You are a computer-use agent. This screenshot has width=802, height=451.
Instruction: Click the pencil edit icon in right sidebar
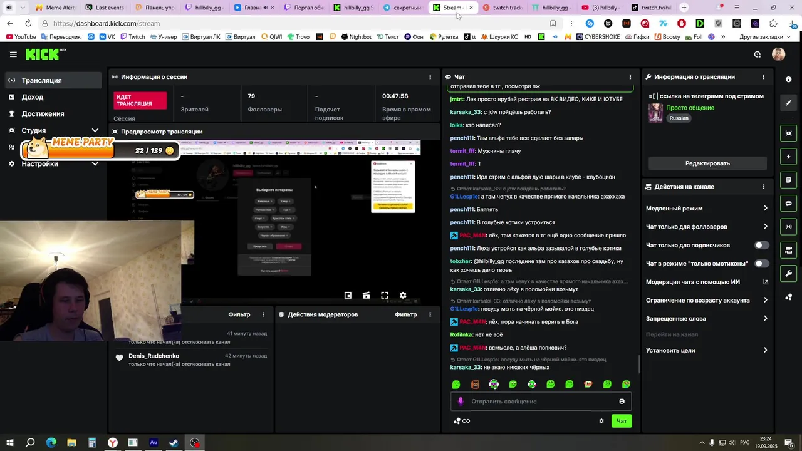(x=788, y=103)
